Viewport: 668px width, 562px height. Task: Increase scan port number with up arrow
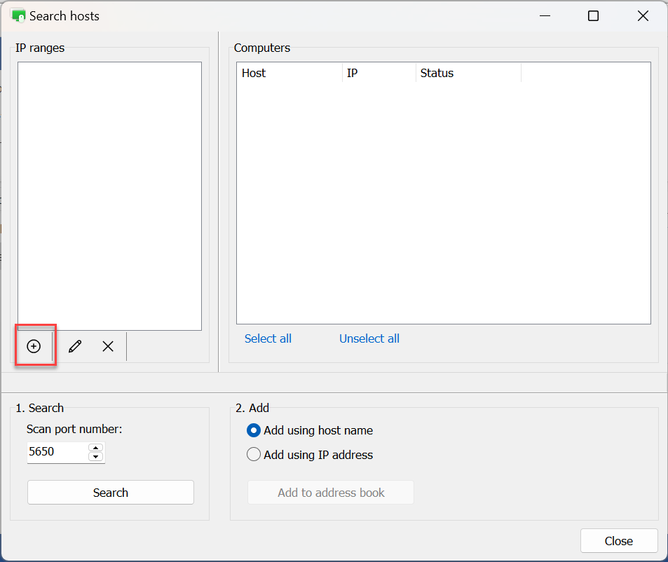pyautogui.click(x=96, y=448)
